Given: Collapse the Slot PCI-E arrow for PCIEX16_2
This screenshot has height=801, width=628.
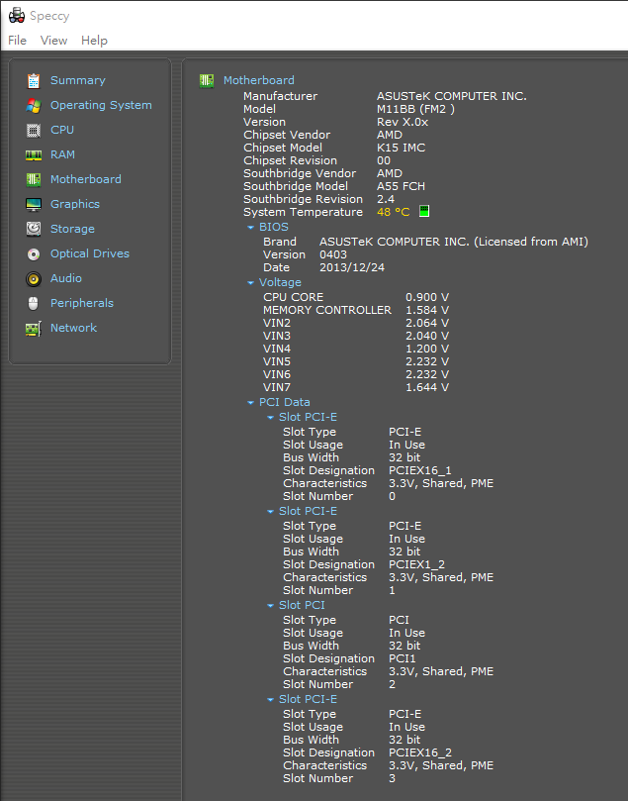Looking at the screenshot, I should coord(270,700).
